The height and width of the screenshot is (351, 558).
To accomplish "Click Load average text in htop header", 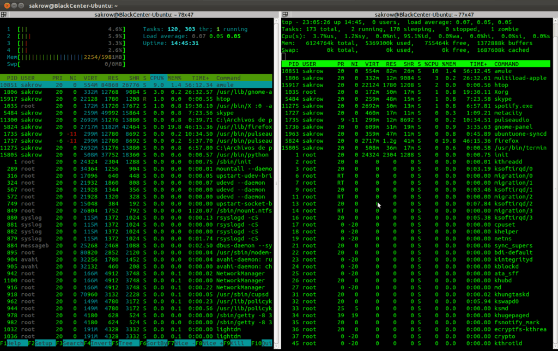I will pos(192,37).
